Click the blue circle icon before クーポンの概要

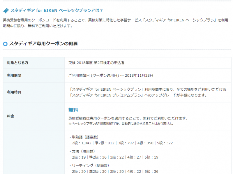(x=5, y=44)
